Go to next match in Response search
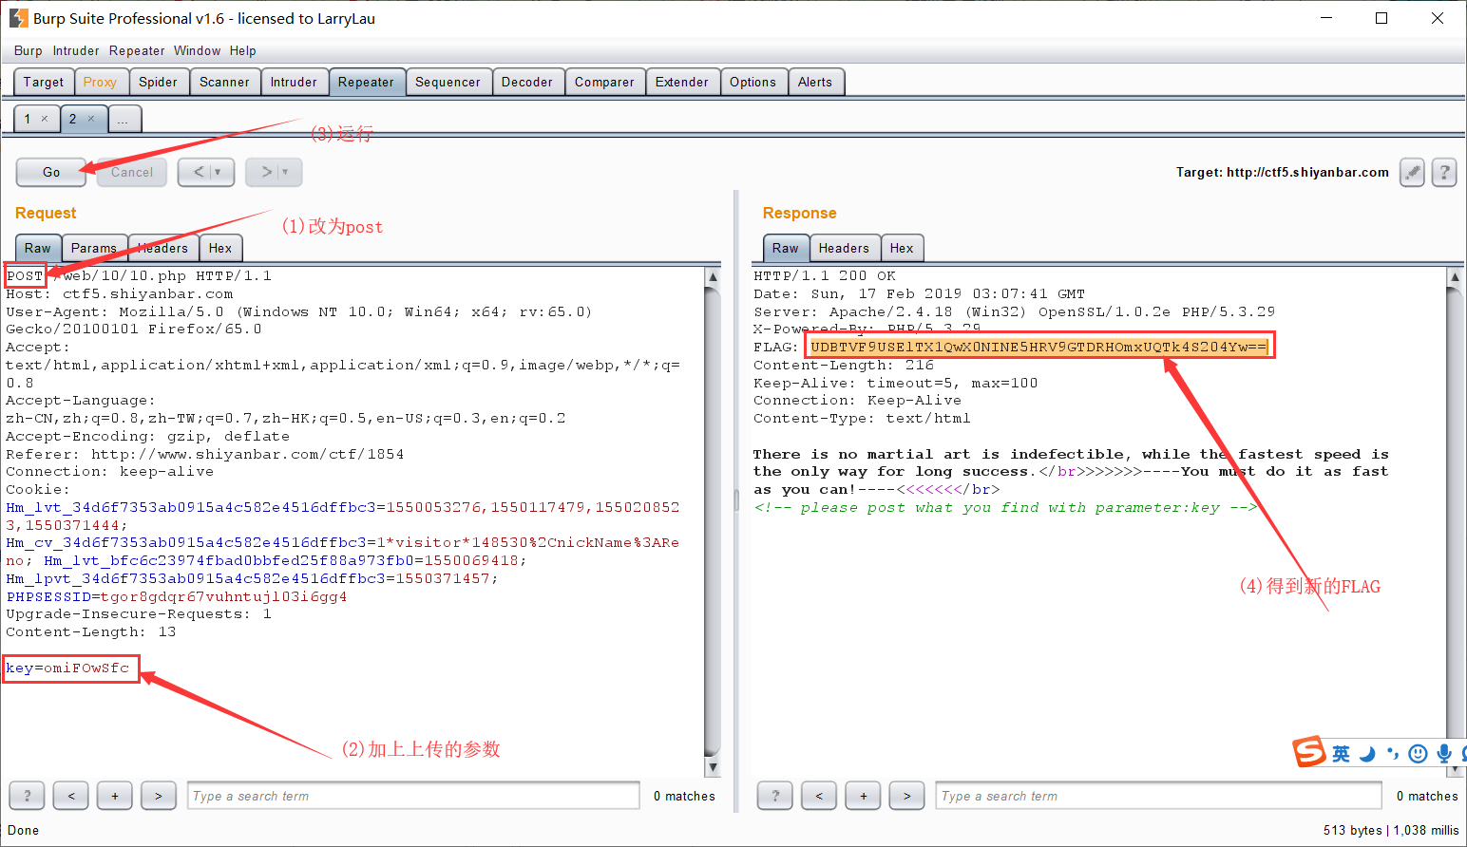The height and width of the screenshot is (847, 1467). coord(907,796)
